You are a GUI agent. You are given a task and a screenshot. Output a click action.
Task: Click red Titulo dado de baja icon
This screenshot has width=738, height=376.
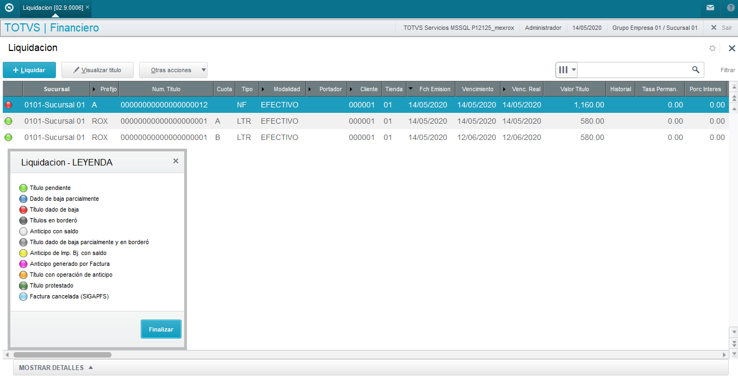pyautogui.click(x=23, y=210)
